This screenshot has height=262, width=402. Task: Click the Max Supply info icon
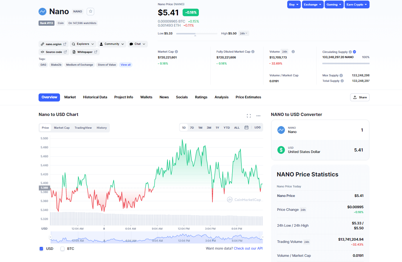point(341,75)
